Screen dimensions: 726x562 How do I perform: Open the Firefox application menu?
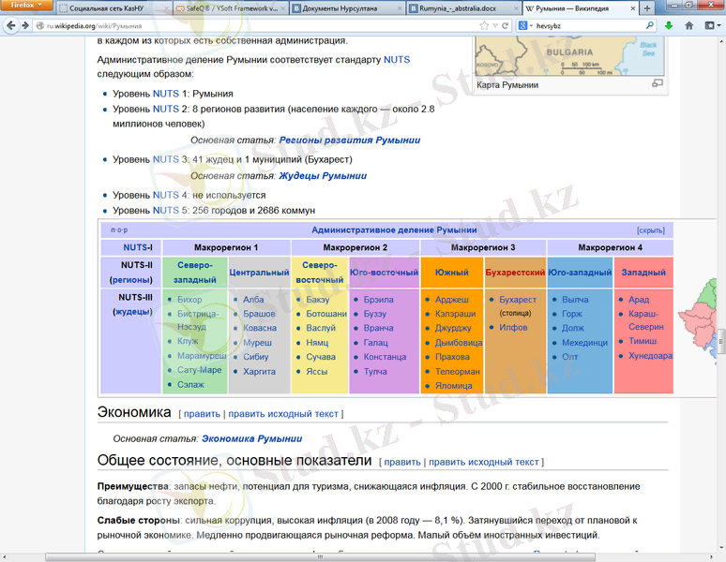25,7
